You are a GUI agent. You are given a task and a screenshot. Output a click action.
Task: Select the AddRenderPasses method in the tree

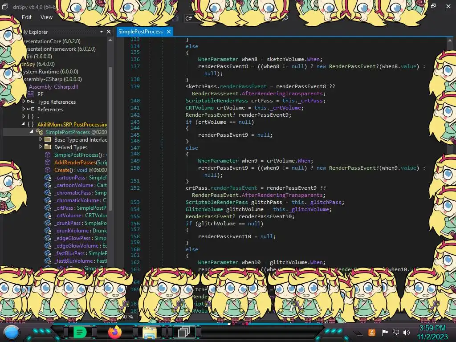coord(81,162)
